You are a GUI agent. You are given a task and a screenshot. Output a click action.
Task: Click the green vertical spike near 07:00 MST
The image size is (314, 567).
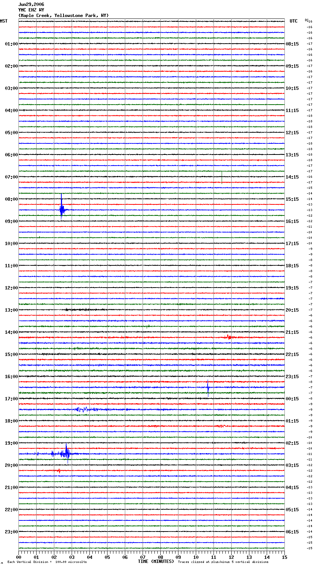coord(222,177)
